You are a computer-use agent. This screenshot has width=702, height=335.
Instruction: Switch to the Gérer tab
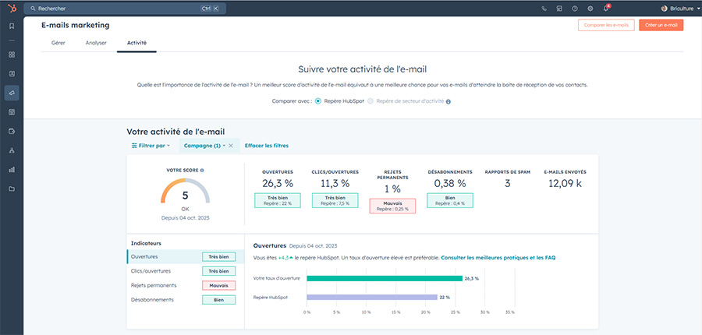58,42
